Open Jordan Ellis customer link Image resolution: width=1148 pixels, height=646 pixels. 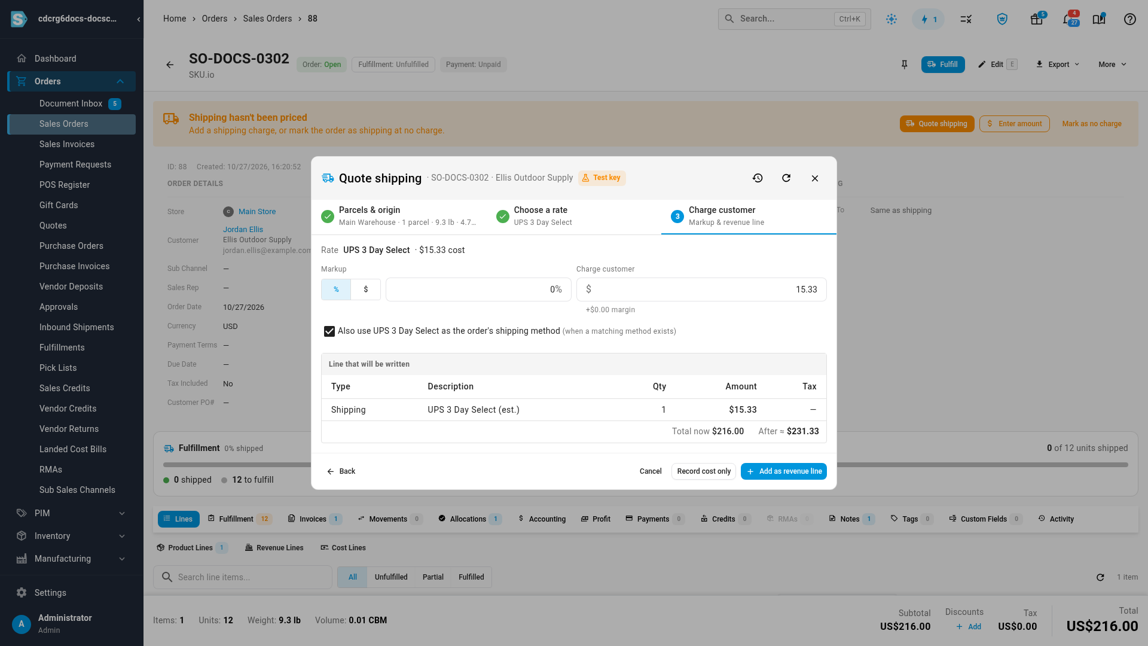pyautogui.click(x=243, y=230)
